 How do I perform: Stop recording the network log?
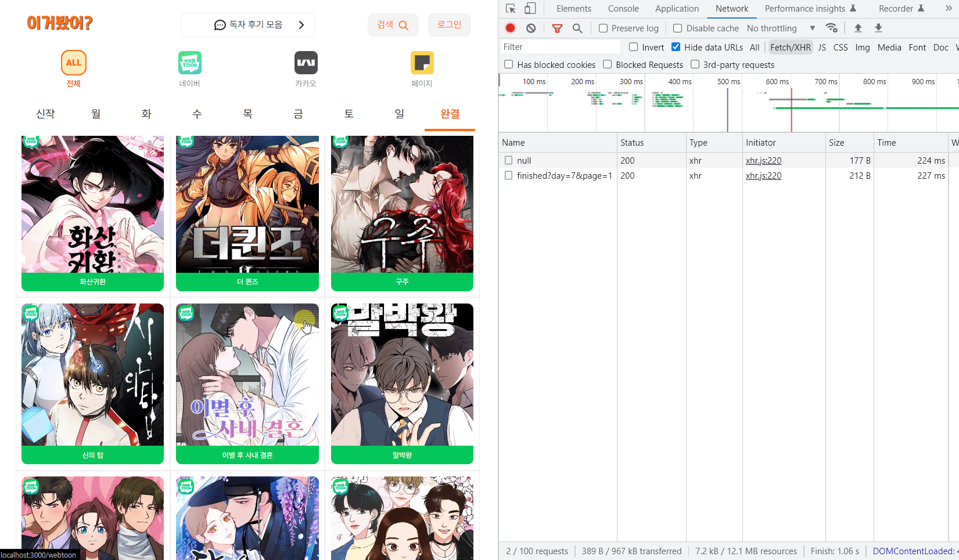[511, 28]
